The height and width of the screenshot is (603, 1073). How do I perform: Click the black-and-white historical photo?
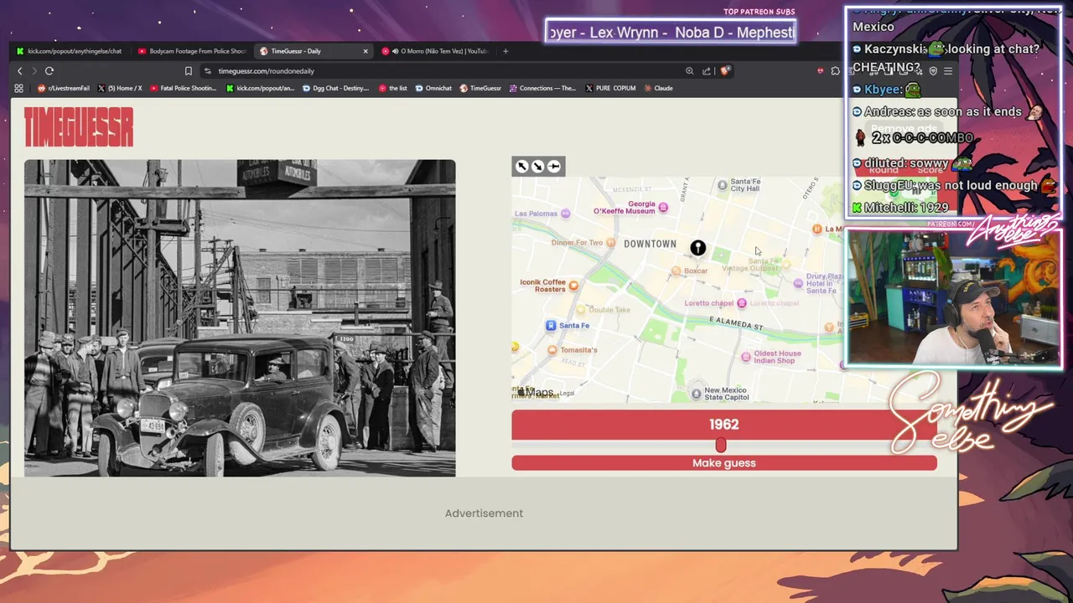[x=240, y=318]
